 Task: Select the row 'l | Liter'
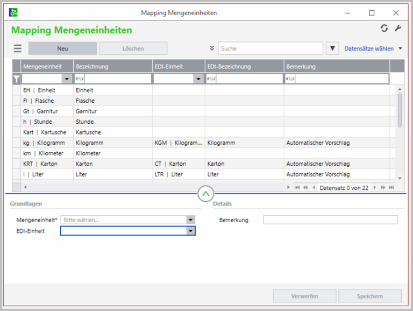point(204,174)
